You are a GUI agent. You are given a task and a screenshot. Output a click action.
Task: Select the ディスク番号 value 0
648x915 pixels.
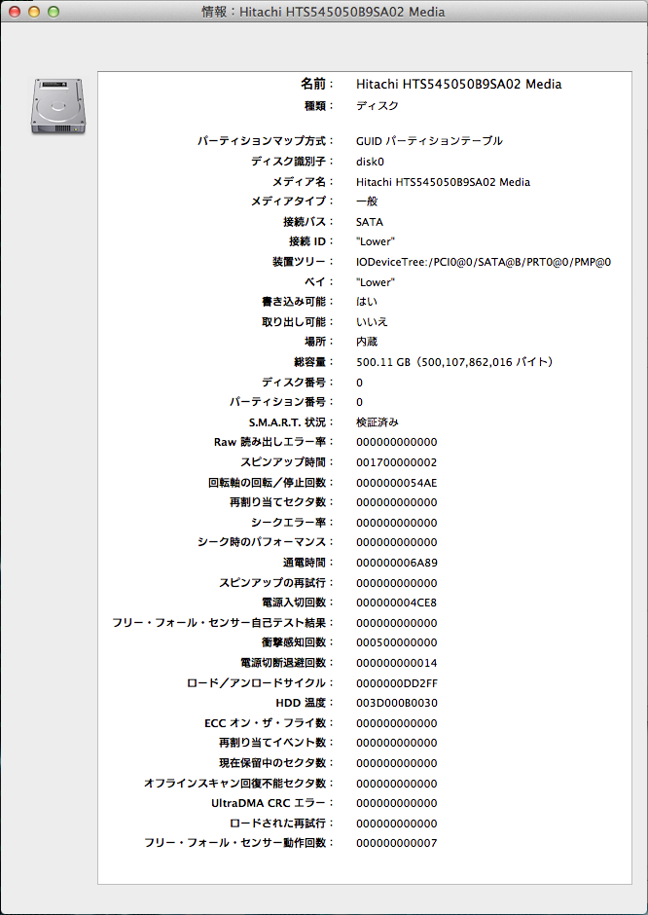coord(359,383)
